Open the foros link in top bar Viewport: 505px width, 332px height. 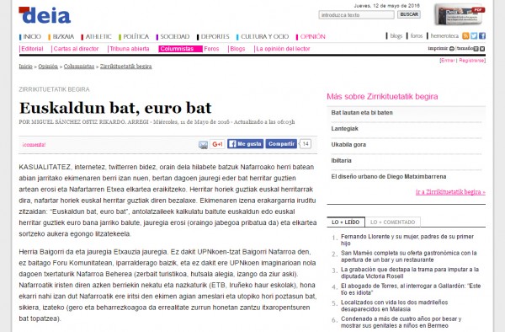[417, 35]
